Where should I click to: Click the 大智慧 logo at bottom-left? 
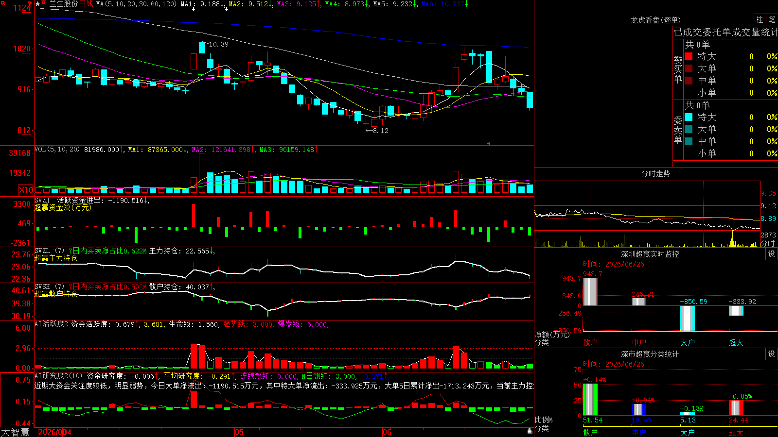click(15, 432)
